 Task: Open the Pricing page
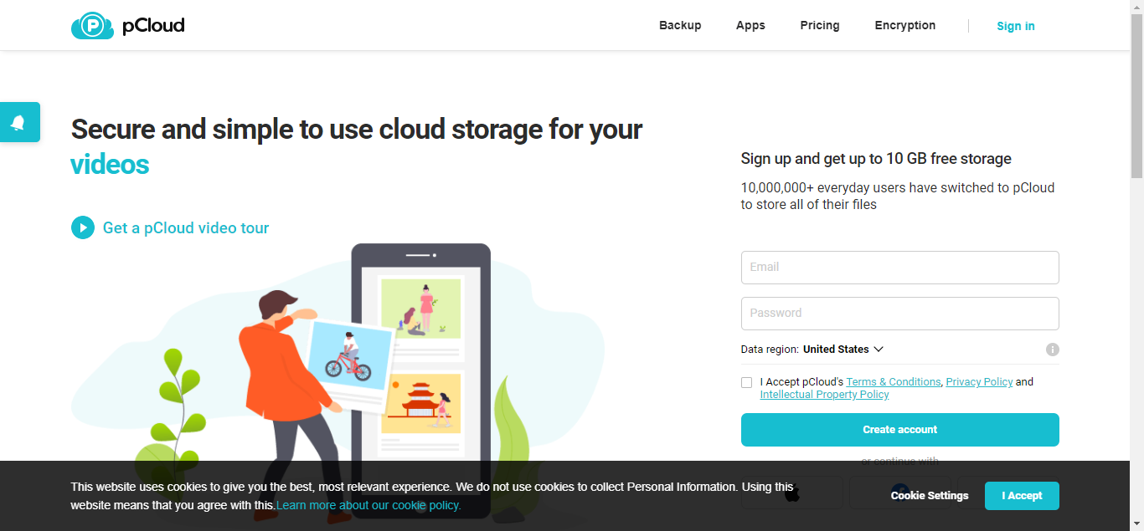click(820, 25)
